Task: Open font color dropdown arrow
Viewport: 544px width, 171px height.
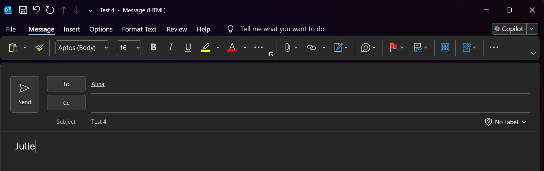Action: [245, 48]
